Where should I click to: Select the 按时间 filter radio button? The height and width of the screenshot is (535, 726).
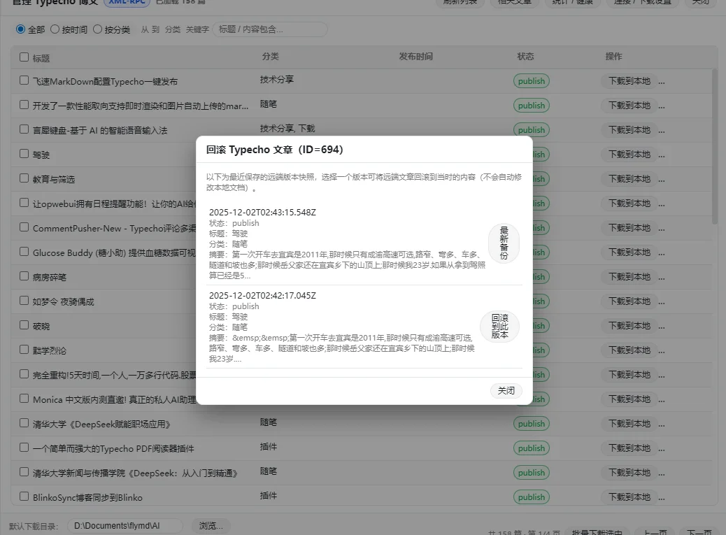pyautogui.click(x=55, y=29)
